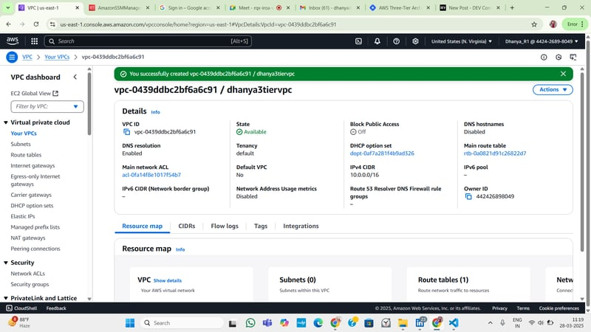The height and width of the screenshot is (332, 591).
Task: Open the AWS settings gear
Action: pyautogui.click(x=415, y=41)
